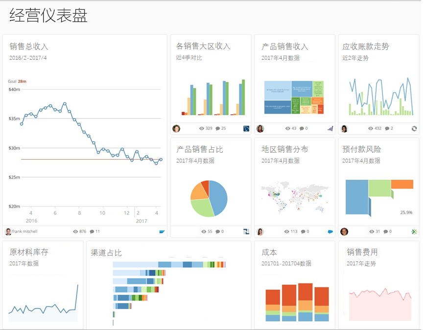Click the blue slice of the pie chart

pos(219,197)
